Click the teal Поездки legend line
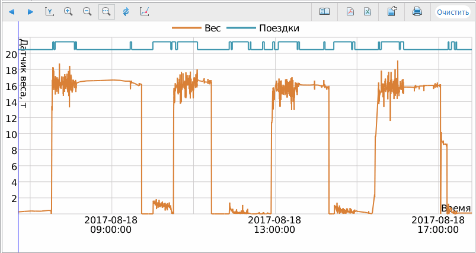The image size is (476, 253). [242, 28]
